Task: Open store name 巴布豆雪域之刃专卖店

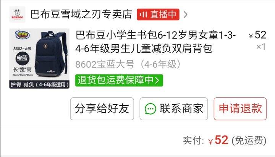Action: [x=81, y=15]
